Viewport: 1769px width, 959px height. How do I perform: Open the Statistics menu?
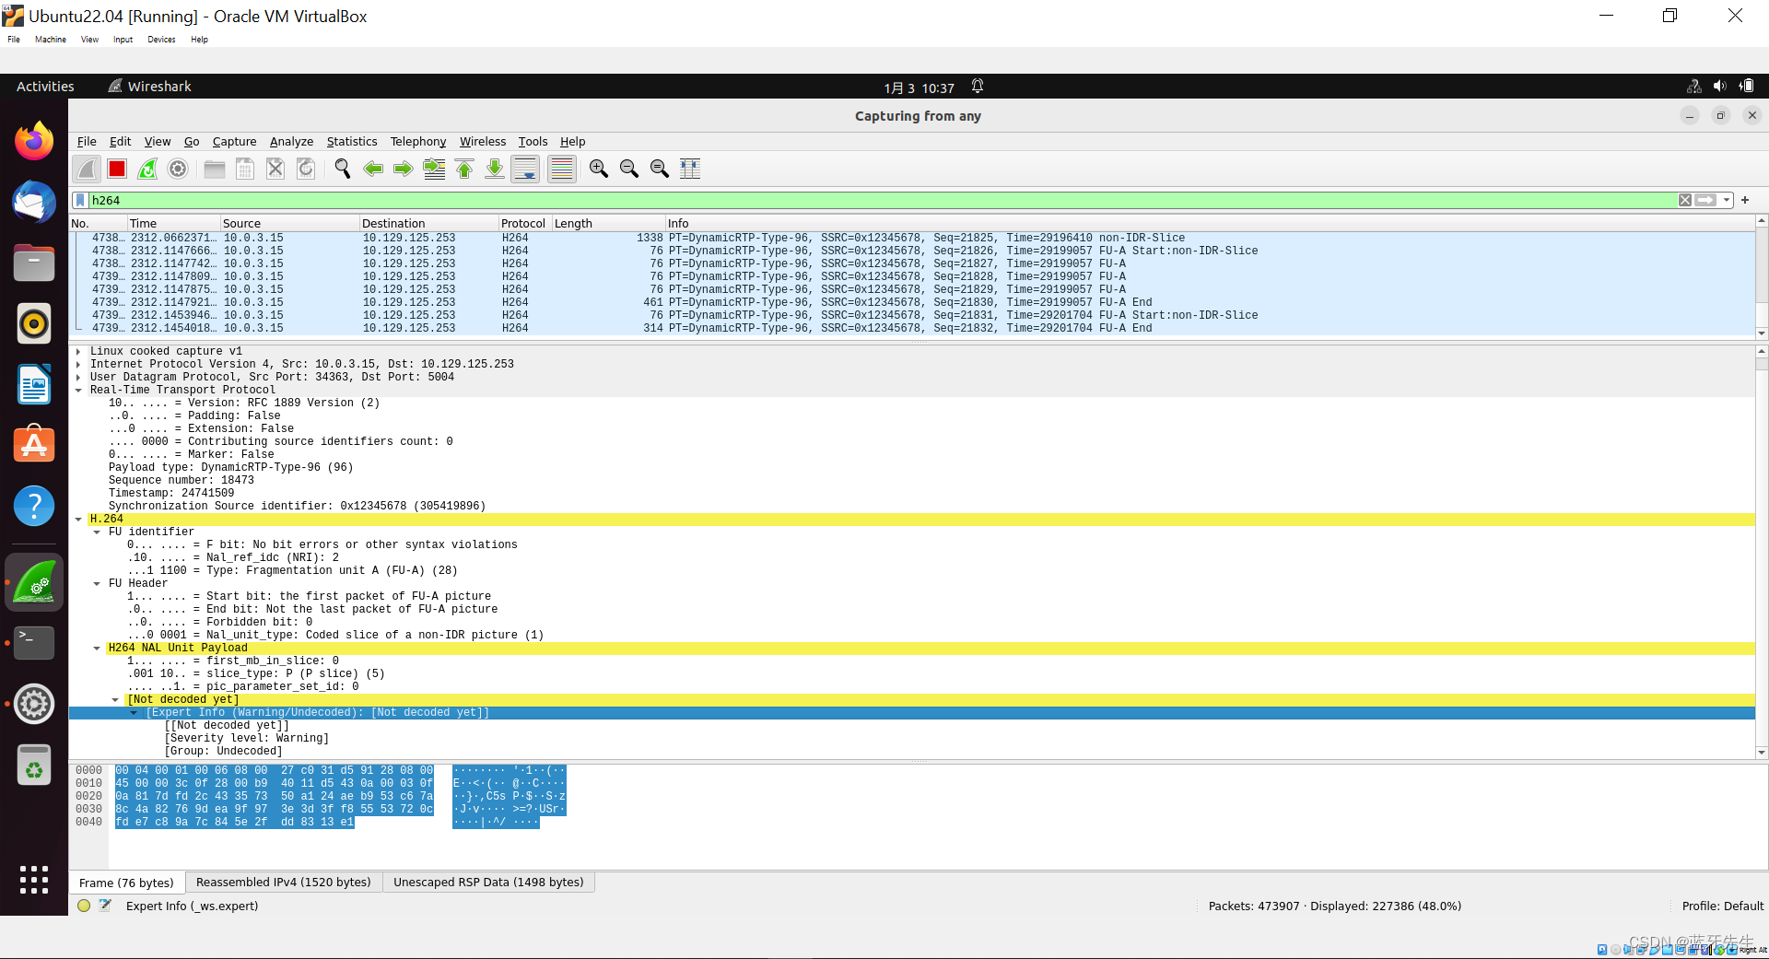351,141
